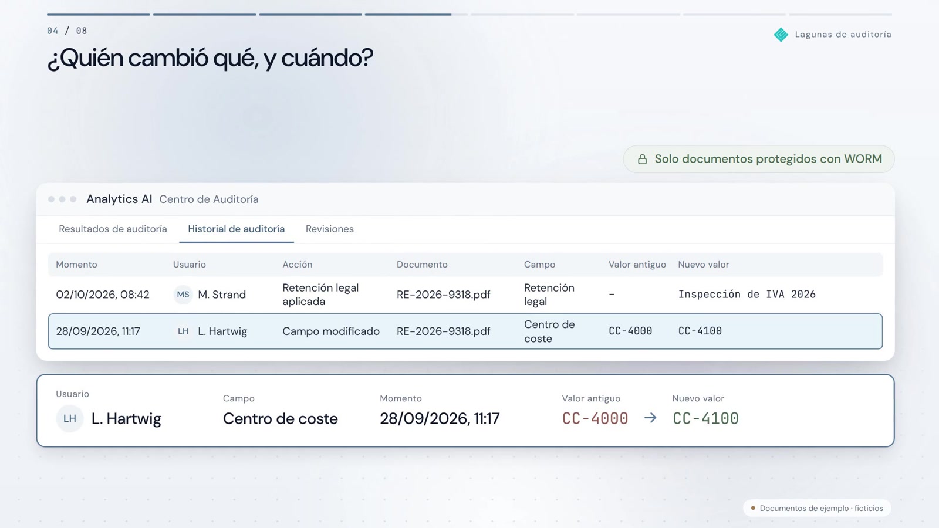This screenshot has height=528, width=939.
Task: Click the large LH avatar in detail card
Action: tap(70, 419)
